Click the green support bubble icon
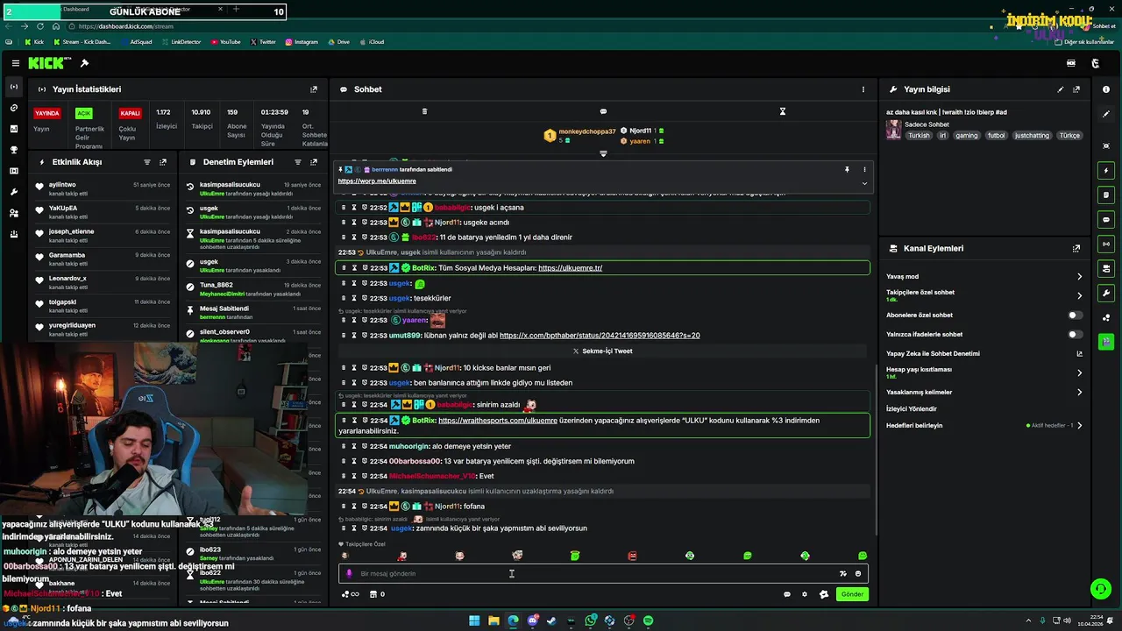Viewport: 1122px width, 631px height. [x=1099, y=589]
